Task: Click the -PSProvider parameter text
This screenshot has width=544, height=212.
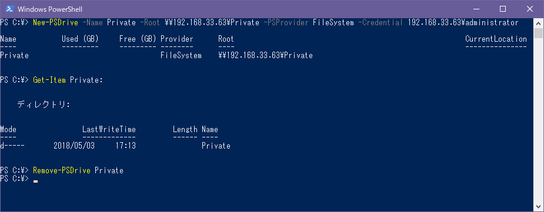Action: (x=286, y=22)
